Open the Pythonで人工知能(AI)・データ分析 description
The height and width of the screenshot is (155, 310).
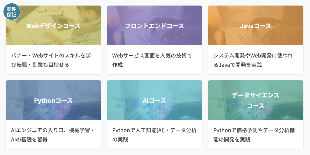(x=154, y=135)
